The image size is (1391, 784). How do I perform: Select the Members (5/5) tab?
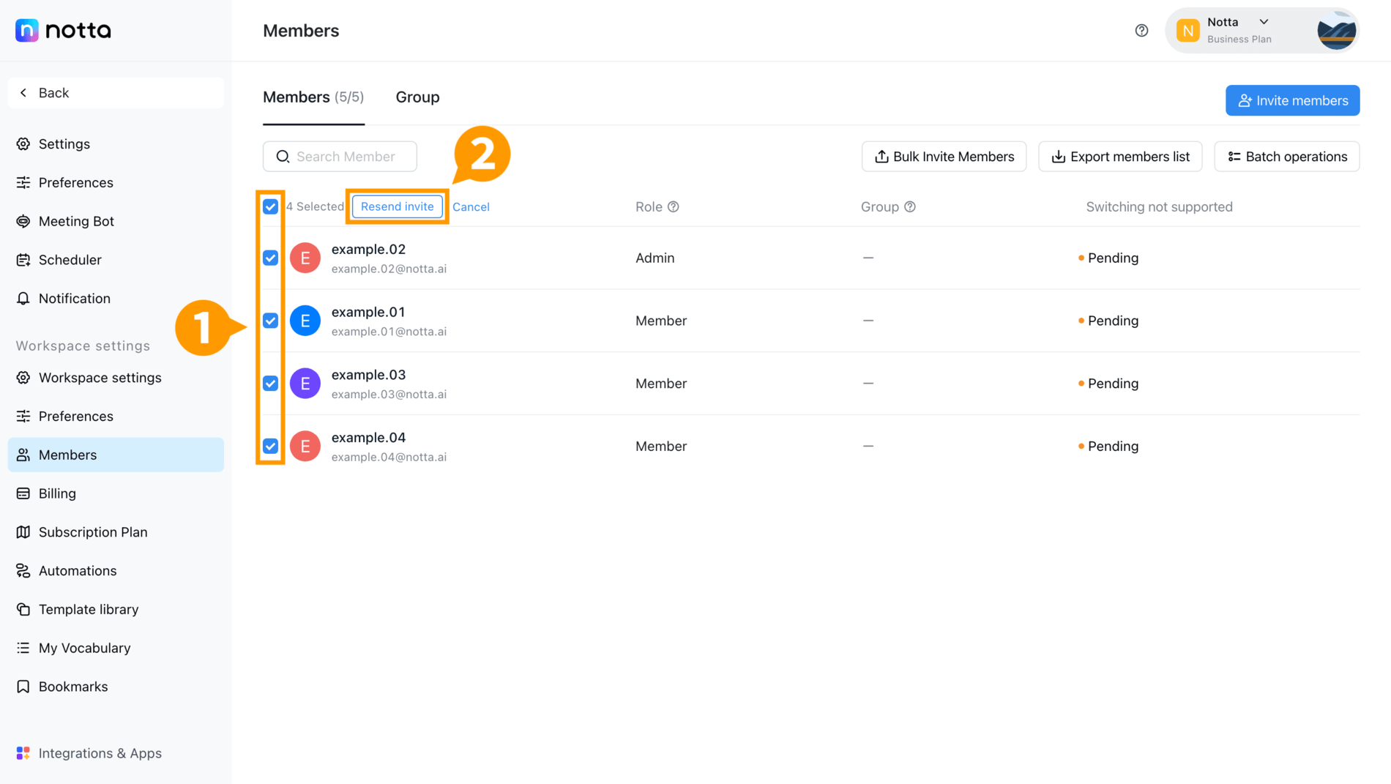pyautogui.click(x=313, y=97)
